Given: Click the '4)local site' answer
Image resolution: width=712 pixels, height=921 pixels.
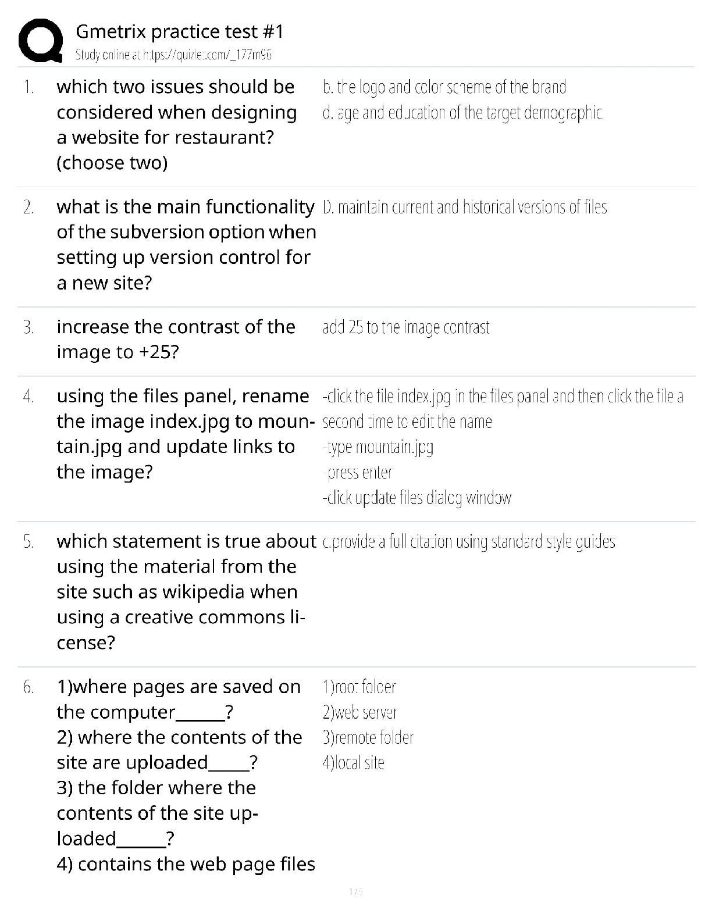Looking at the screenshot, I should pos(353,763).
